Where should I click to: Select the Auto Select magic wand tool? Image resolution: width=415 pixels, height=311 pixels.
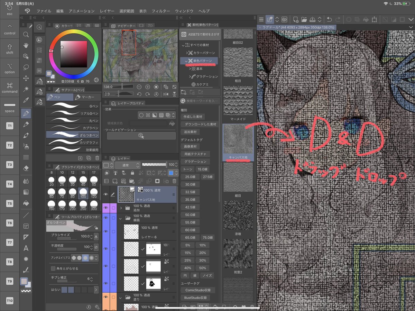[26, 89]
